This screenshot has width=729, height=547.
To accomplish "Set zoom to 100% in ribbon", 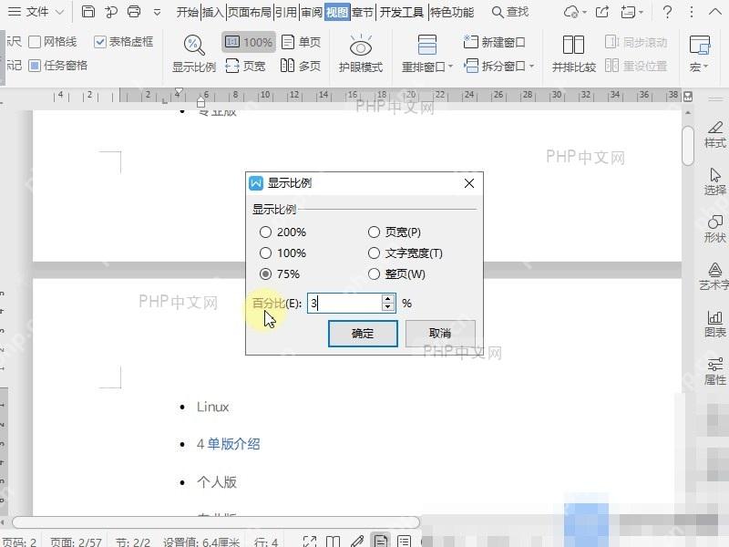I will (x=249, y=42).
